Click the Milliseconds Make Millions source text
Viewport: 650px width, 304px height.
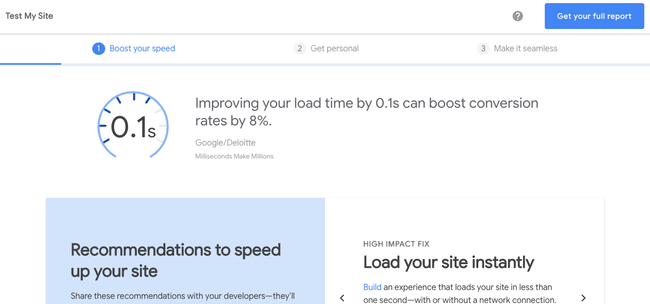click(x=234, y=156)
